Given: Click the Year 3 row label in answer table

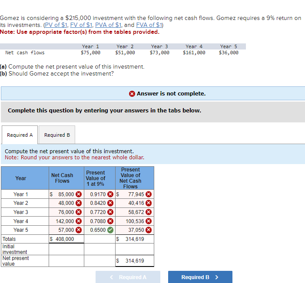Looking at the screenshot, I should [20, 212].
